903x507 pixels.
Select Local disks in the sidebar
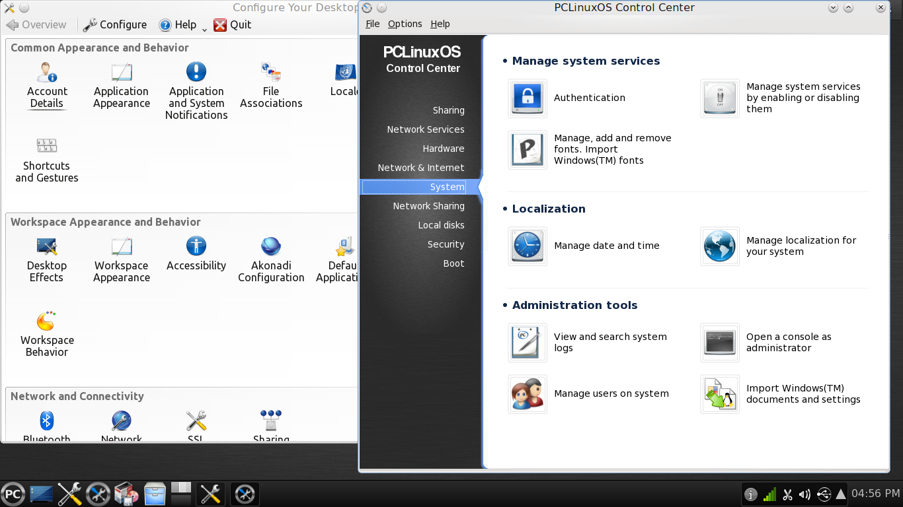click(x=442, y=225)
